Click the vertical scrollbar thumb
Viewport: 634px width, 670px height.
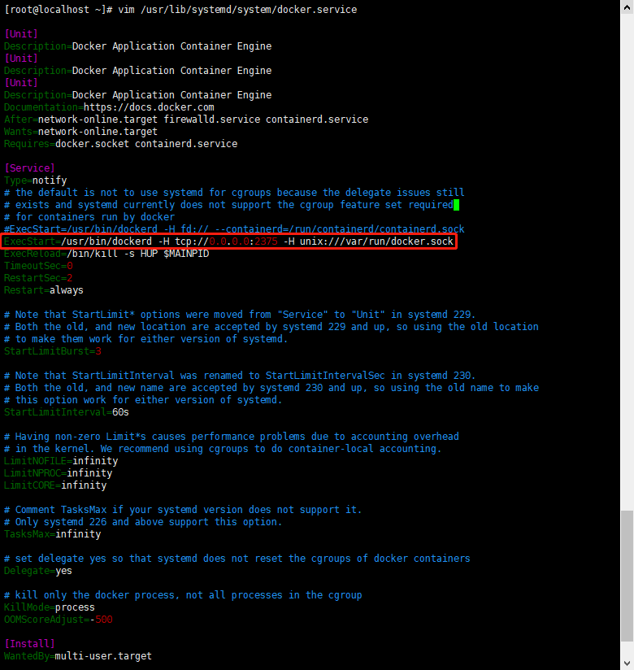click(627, 576)
